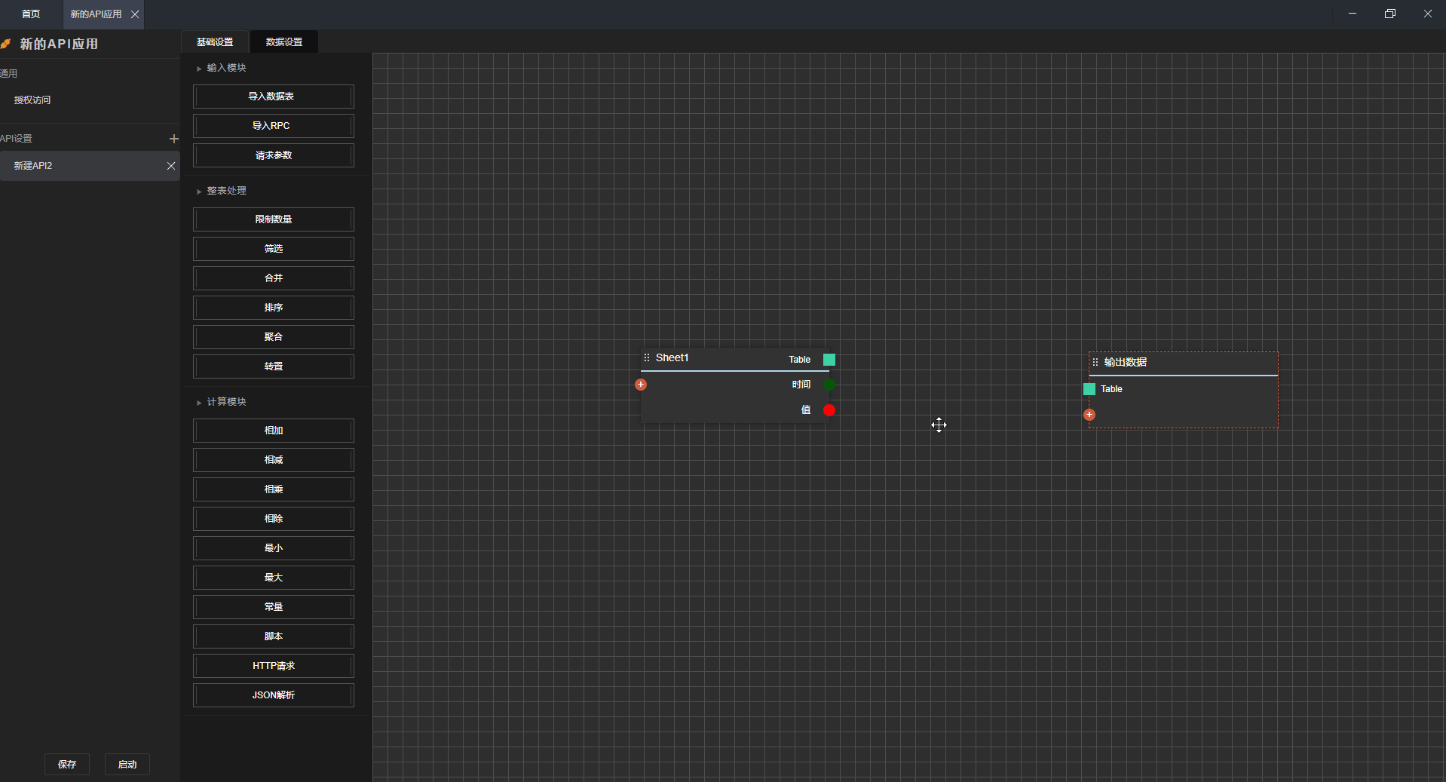Image resolution: width=1446 pixels, height=782 pixels.
Task: Select the 输出数据 Table input port
Action: 1089,389
